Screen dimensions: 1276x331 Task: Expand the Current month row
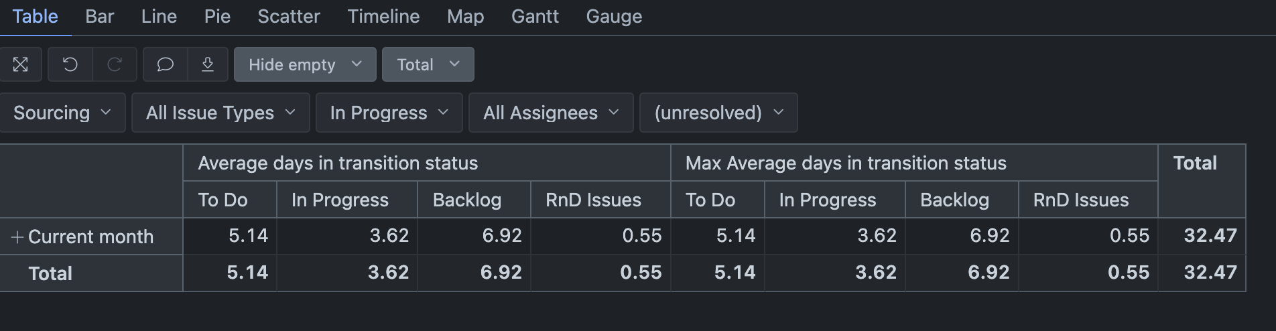coord(17,237)
